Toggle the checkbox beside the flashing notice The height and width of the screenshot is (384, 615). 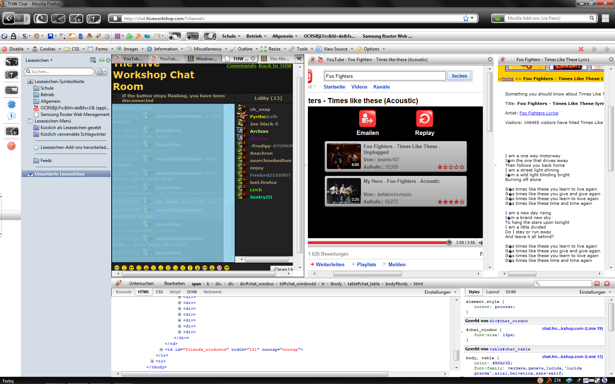114,98
